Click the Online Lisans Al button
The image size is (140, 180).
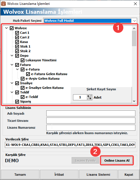117,161
